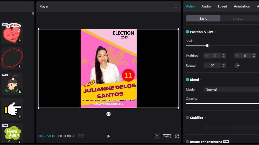Screen dimensions: 259x145
Task: Download the girl with flower sticker
Action: pos(20,91)
